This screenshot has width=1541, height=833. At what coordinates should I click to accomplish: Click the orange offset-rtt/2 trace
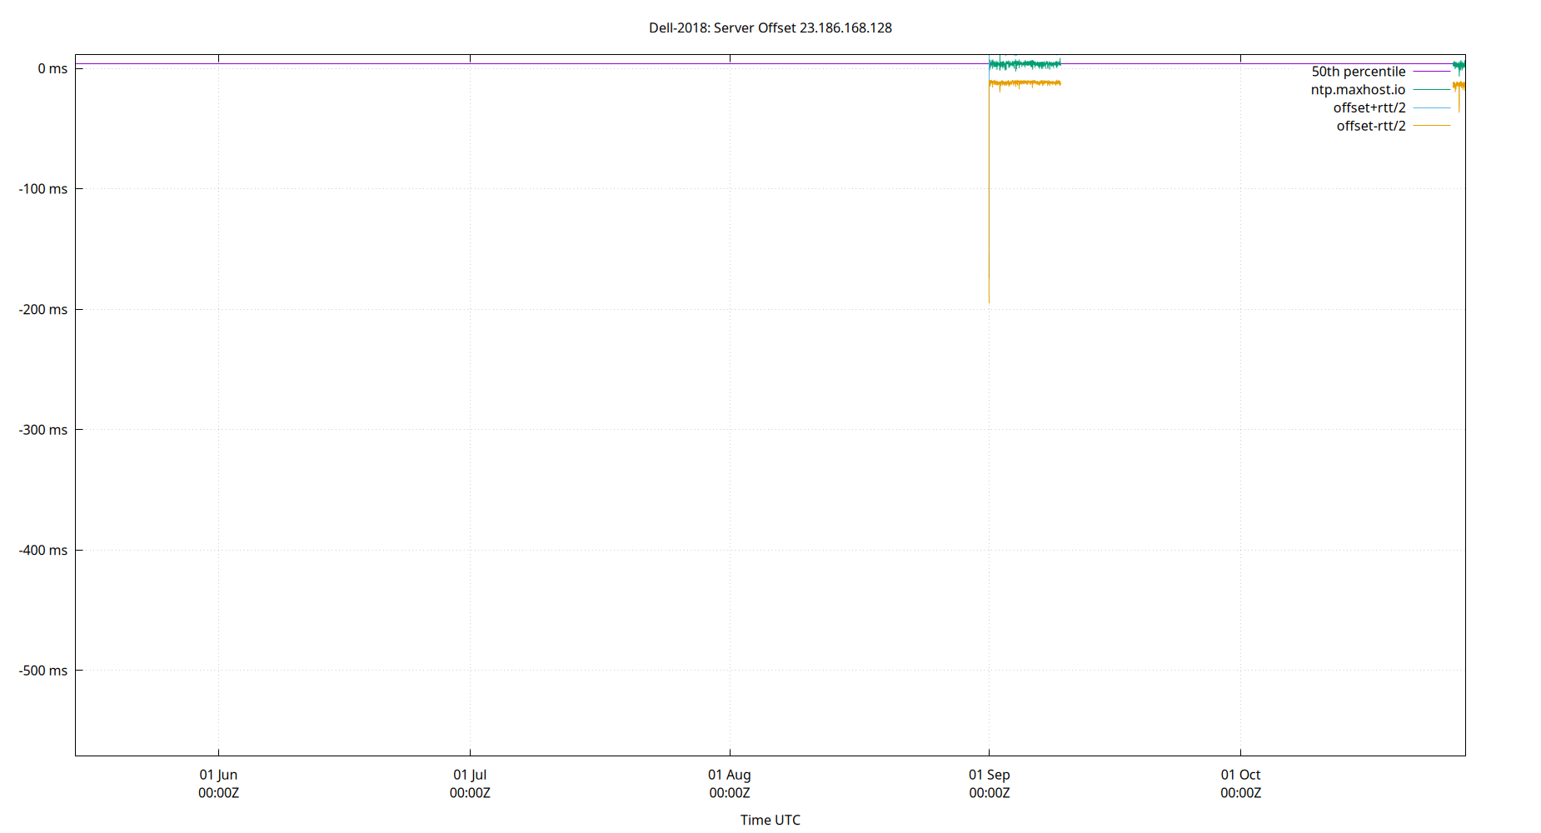[1025, 83]
